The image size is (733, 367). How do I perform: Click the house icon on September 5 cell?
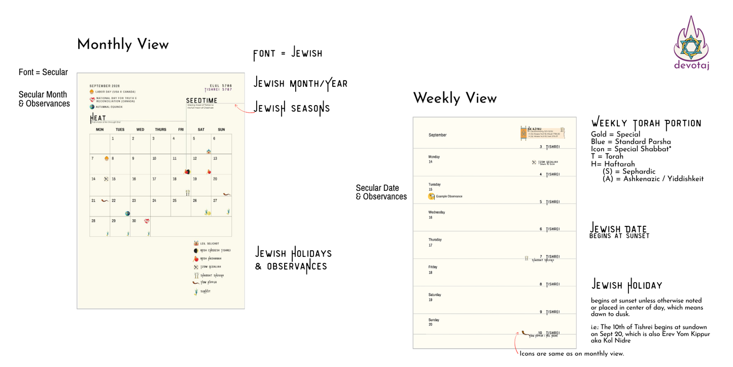[208, 151]
